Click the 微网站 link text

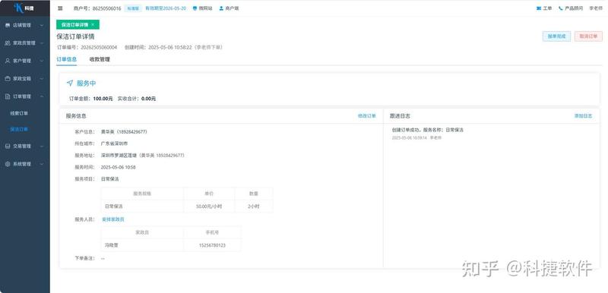coord(205,8)
